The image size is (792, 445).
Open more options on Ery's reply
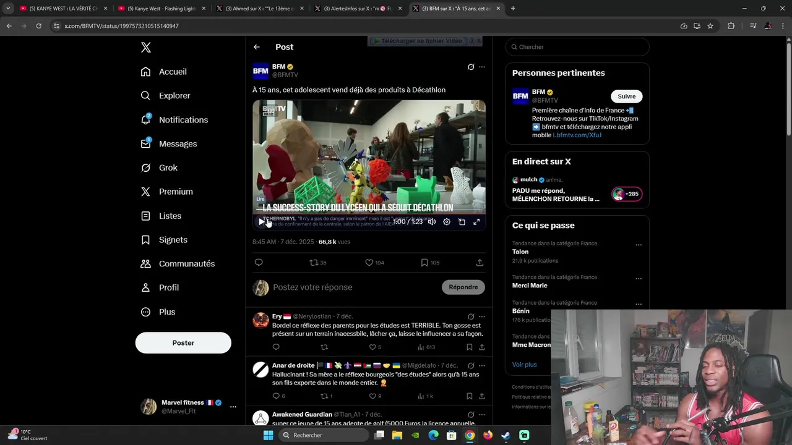click(482, 316)
